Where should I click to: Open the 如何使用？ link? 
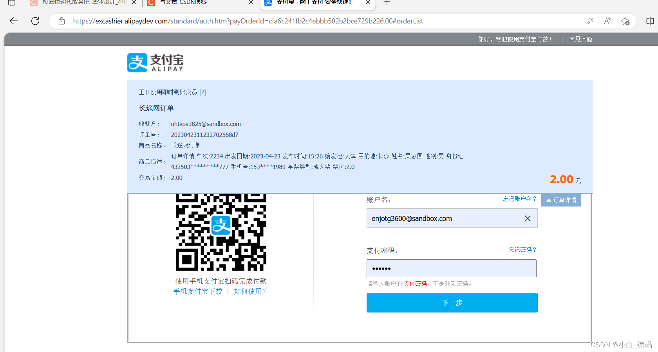coord(250,291)
